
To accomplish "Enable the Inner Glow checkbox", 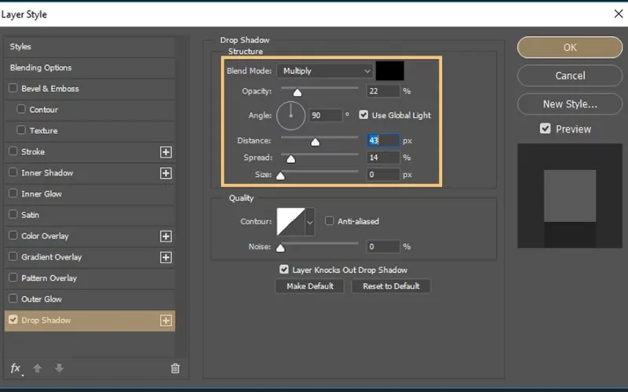I will tap(13, 193).
